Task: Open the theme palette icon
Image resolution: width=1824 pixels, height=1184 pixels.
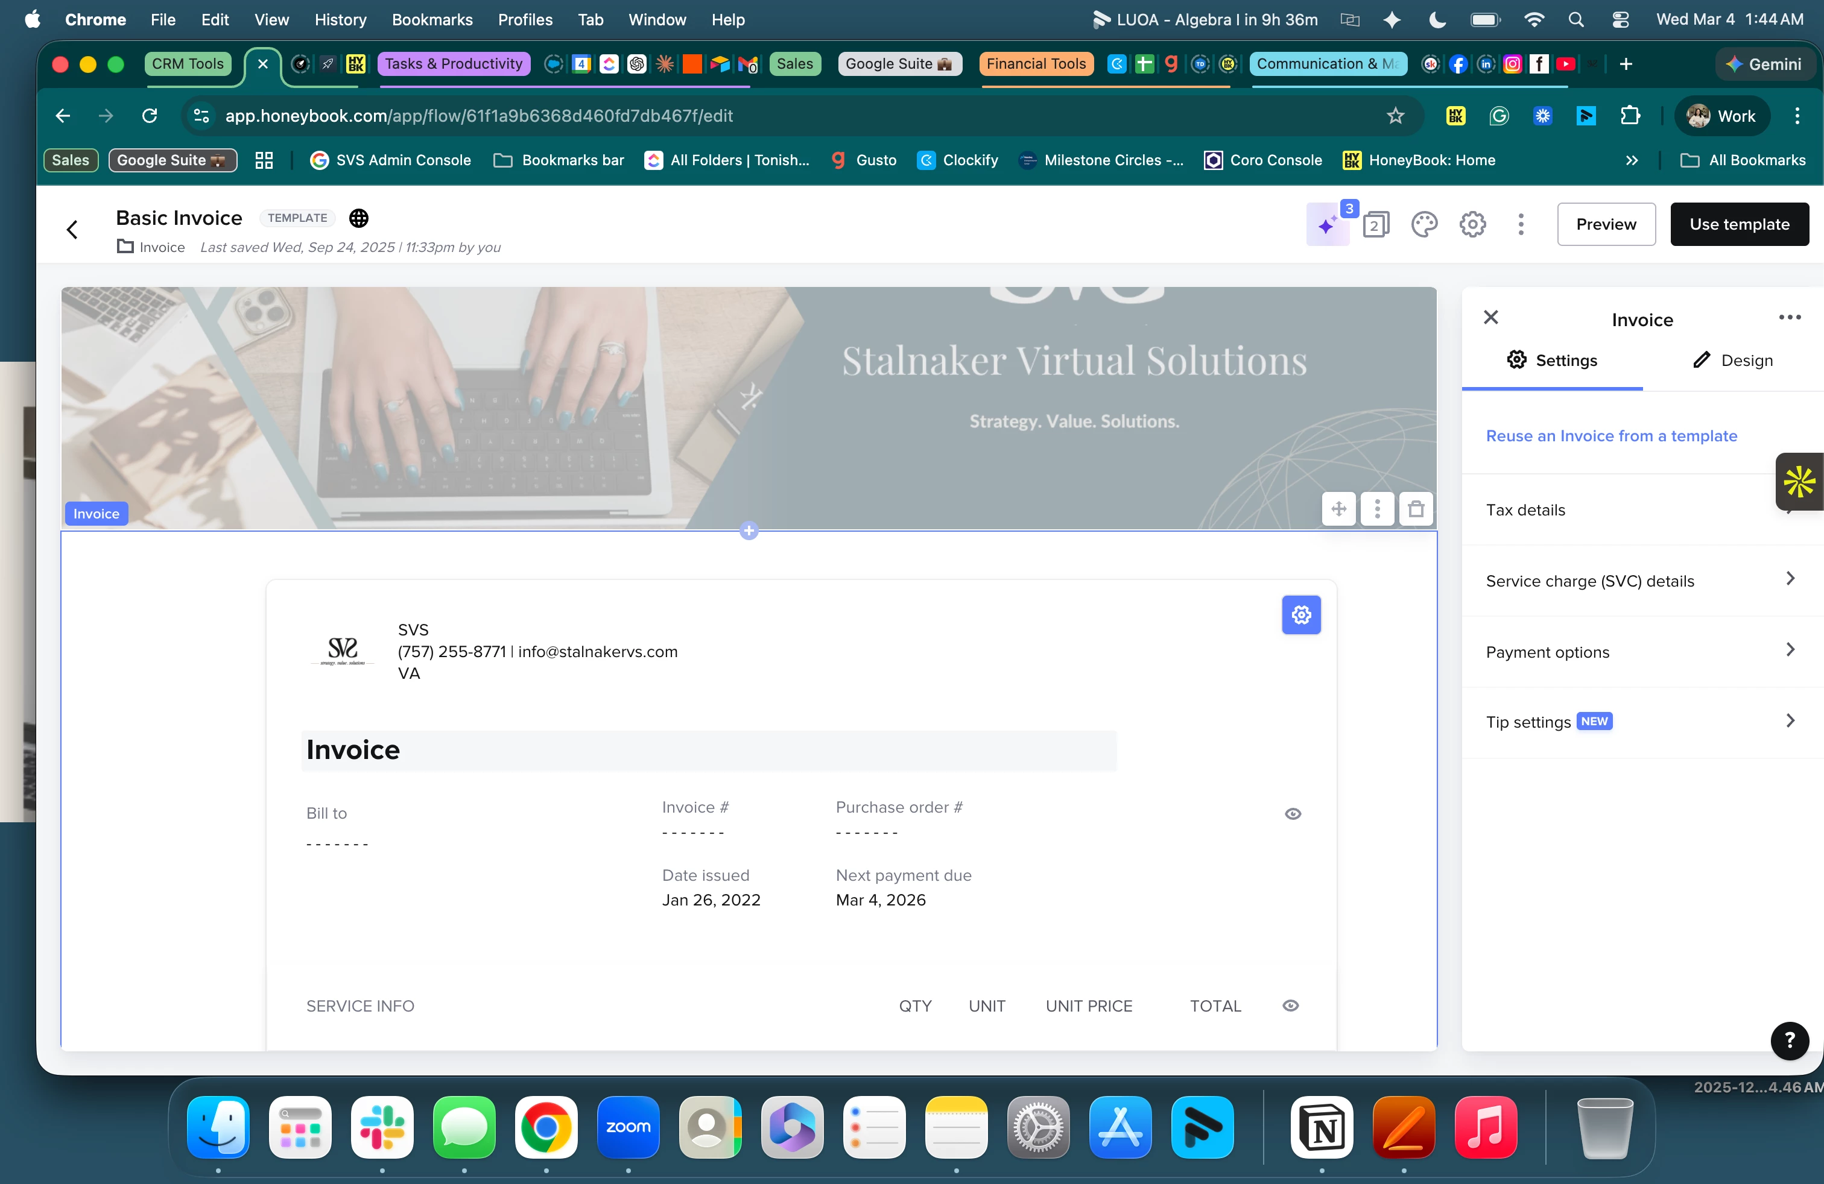Action: coord(1424,224)
